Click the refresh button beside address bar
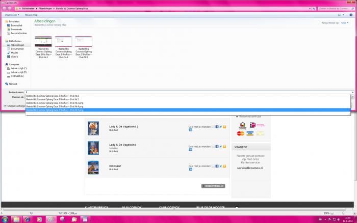 (314, 9)
